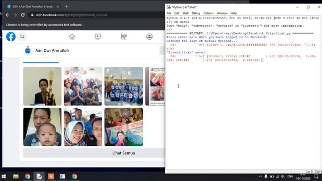The image size is (322, 181).
Task: Click the Aan Dwi Amrulloh profile name
Action: click(52, 50)
